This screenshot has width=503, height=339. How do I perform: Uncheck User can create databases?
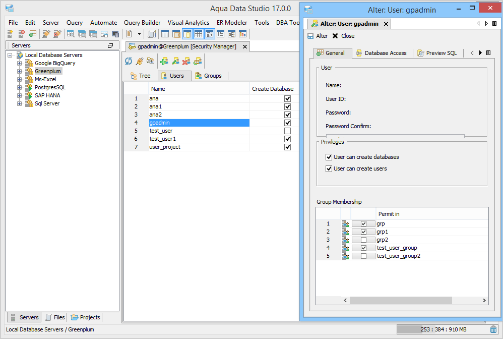[329, 157]
